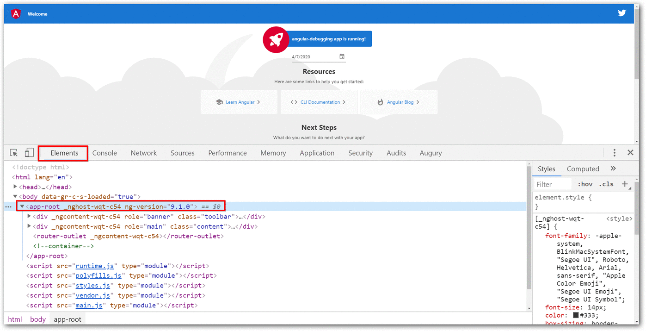Show more Styles pane tabs chevron
646x331 pixels.
pos(613,169)
